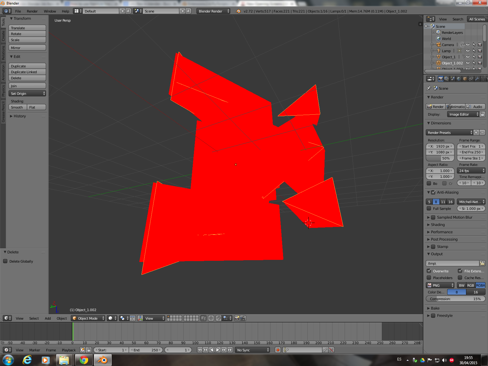Toggle selectability arrow for Object_1.002

474,63
